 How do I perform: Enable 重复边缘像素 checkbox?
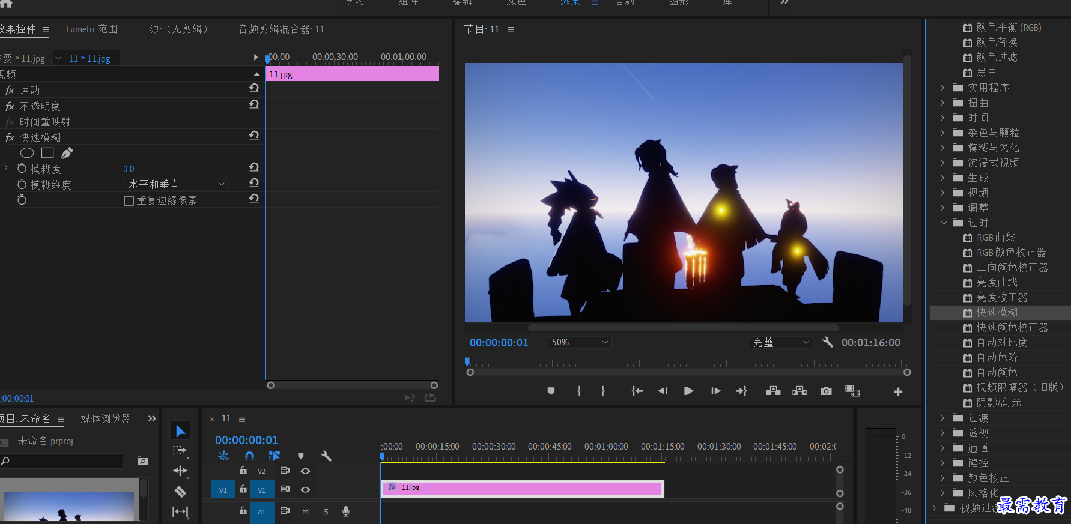[129, 200]
